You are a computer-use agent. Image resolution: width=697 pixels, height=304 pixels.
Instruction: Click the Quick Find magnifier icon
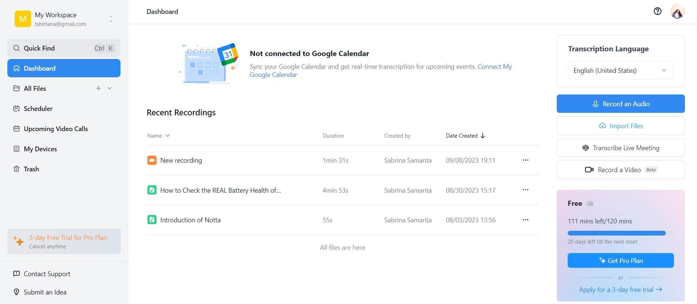point(16,48)
